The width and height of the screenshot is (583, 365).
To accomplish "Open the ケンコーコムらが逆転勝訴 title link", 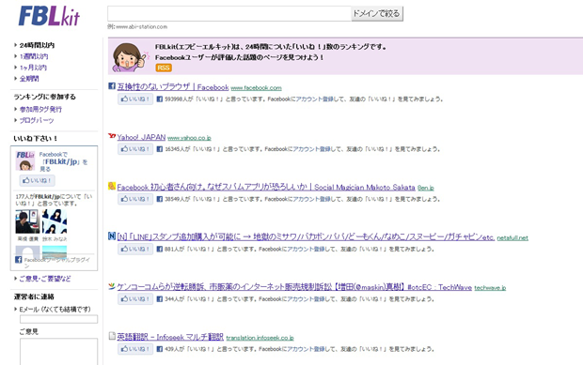I will [294, 287].
